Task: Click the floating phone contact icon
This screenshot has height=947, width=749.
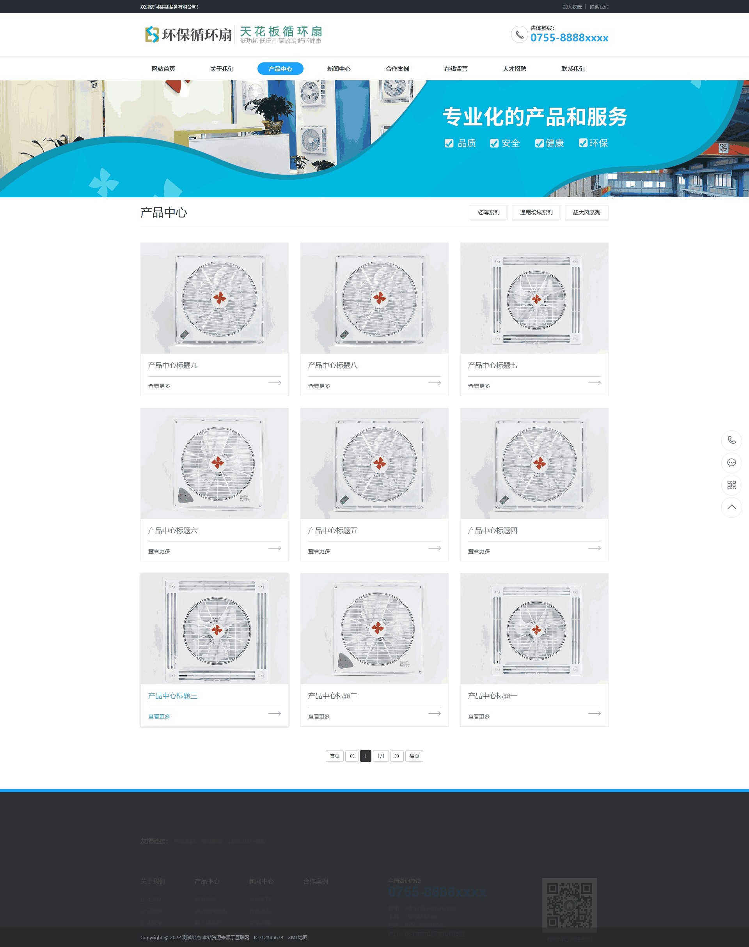Action: (731, 441)
